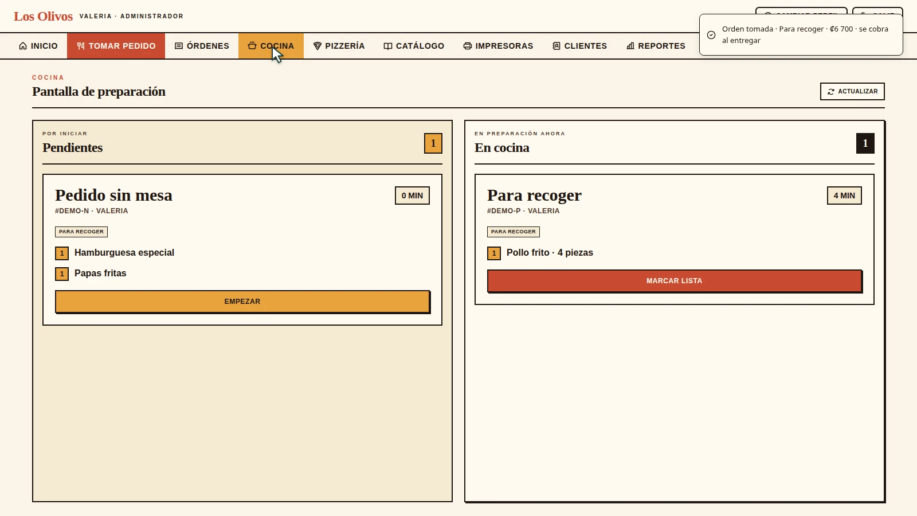
Task: Select the Pendientes count badge
Action: pyautogui.click(x=433, y=143)
